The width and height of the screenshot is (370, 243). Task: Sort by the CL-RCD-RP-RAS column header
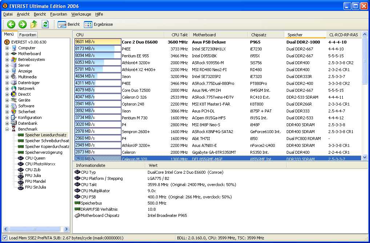[x=343, y=35]
